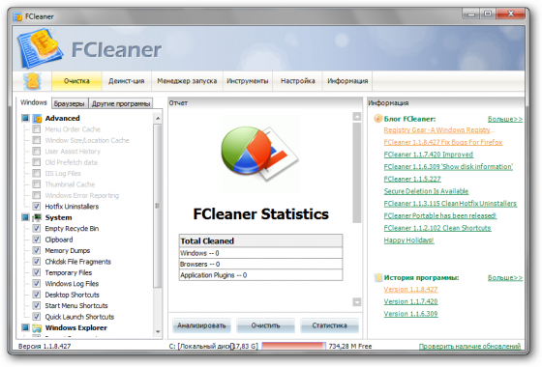
Task: Open the Деинст-ция tab
Action: tap(127, 81)
